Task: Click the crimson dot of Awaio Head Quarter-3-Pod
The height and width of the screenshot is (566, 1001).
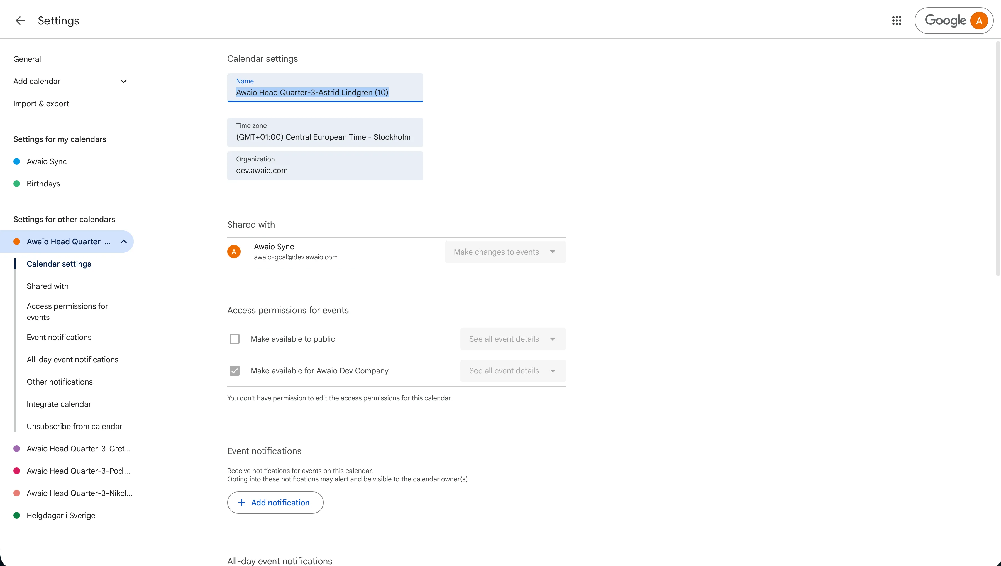Action: [17, 471]
